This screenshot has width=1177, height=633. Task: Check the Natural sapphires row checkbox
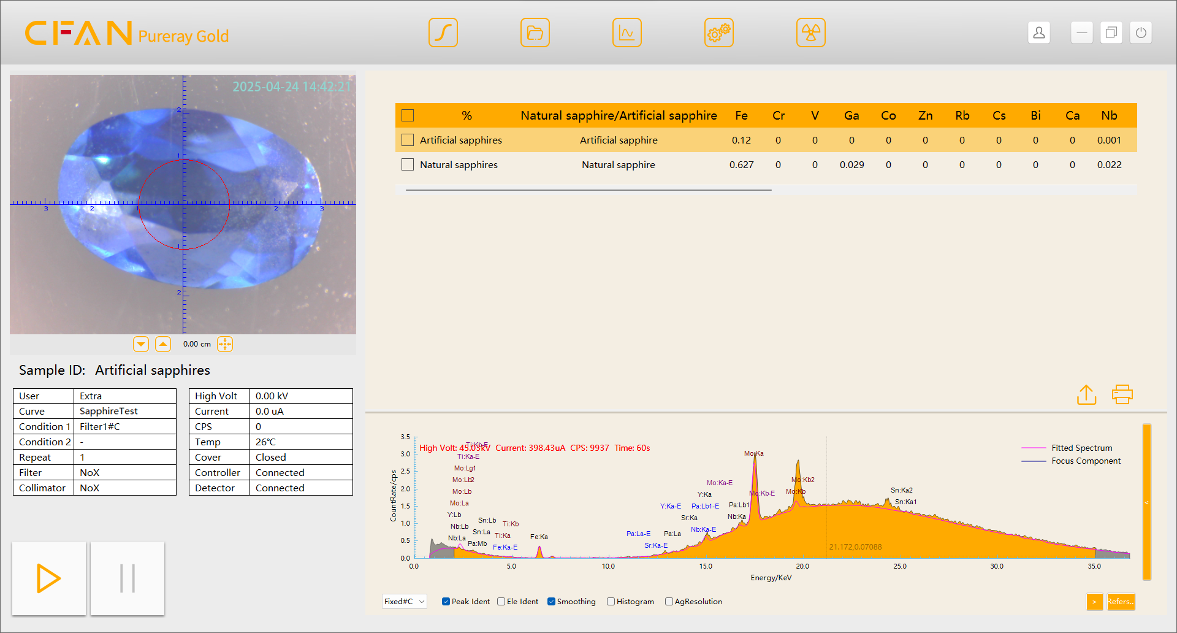[x=408, y=164]
